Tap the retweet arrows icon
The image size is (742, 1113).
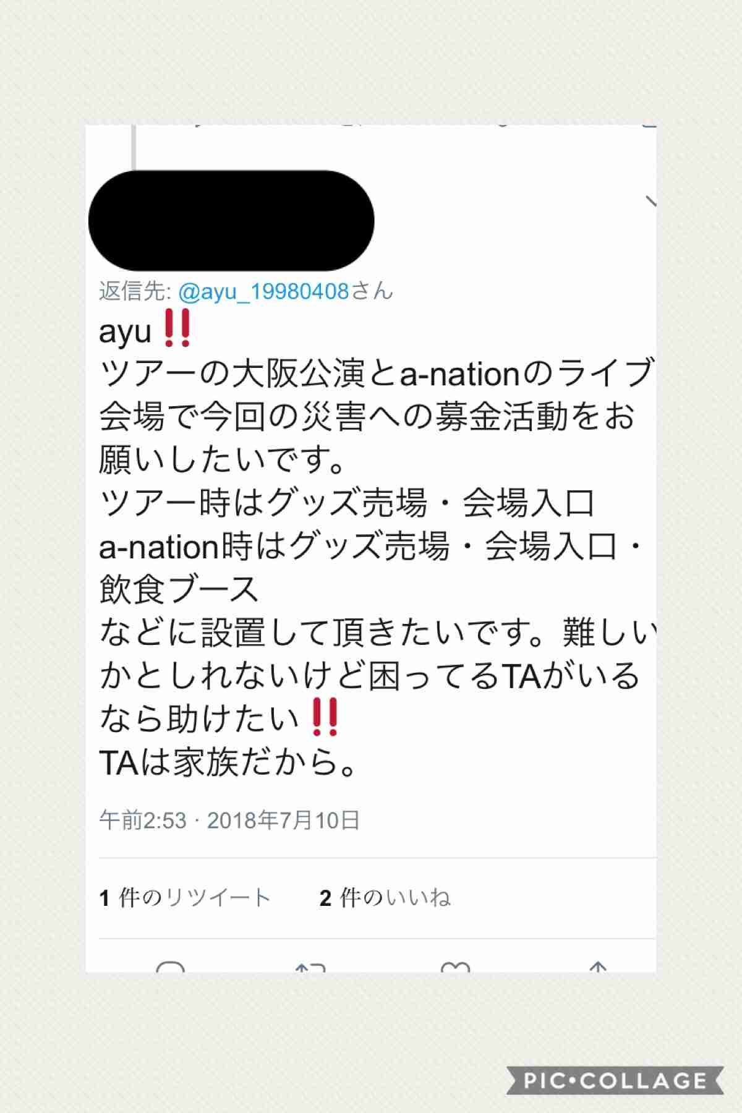coord(311,967)
